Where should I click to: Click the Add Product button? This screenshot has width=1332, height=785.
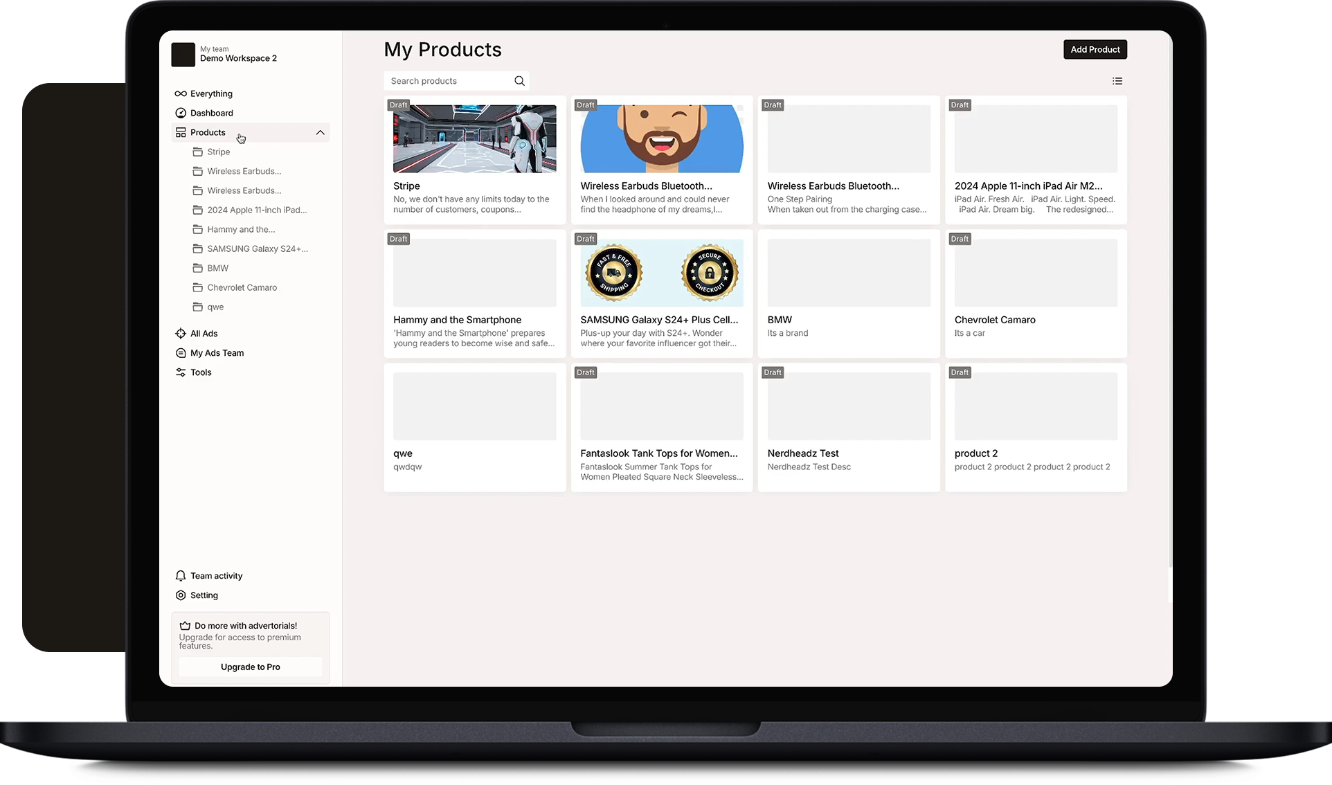point(1095,49)
